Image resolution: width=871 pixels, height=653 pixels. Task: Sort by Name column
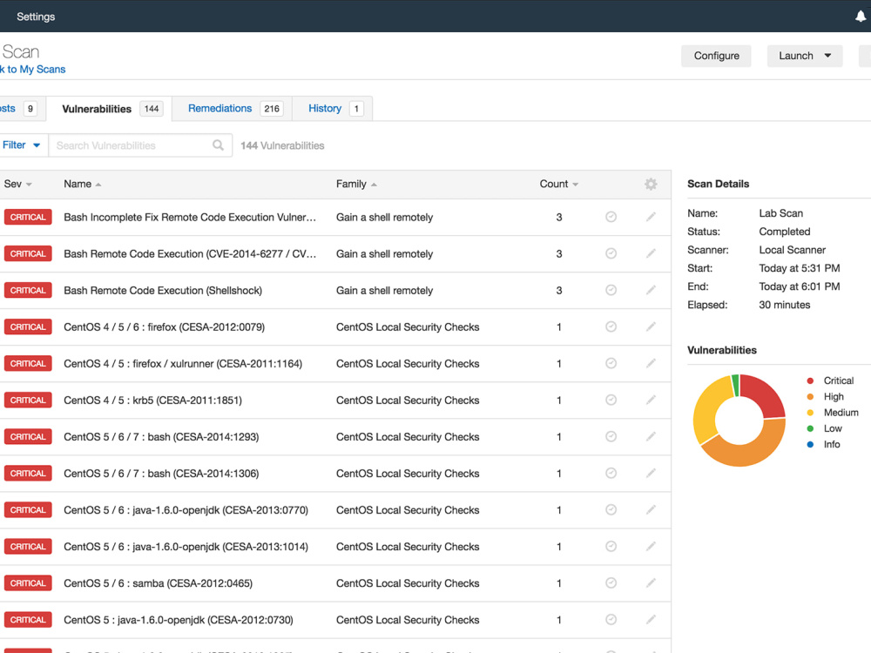tap(82, 184)
